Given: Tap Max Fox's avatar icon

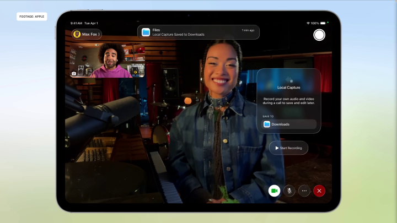Looking at the screenshot, I should click(77, 34).
